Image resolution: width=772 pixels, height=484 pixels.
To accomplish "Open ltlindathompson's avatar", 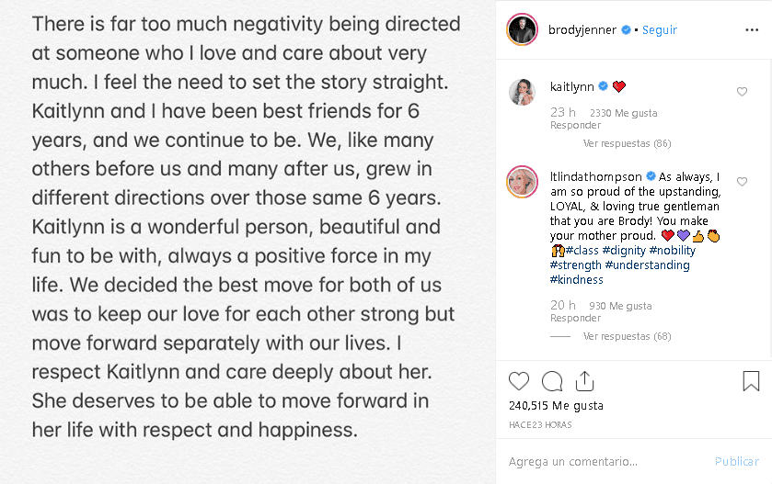I will 522,181.
